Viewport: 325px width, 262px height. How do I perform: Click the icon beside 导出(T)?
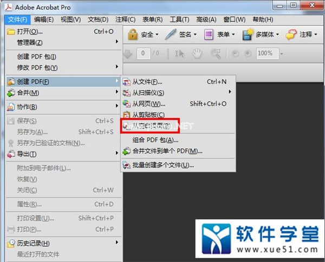[11, 154]
